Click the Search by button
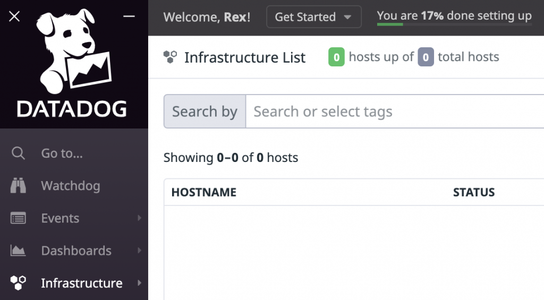This screenshot has width=544, height=300. 205,112
